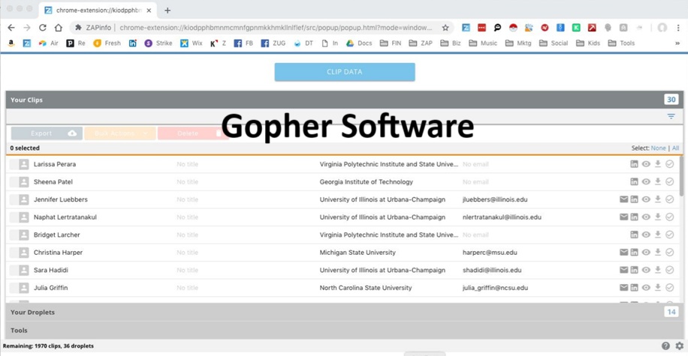Open settings gear in status bar
This screenshot has height=356, width=688.
[x=679, y=346]
